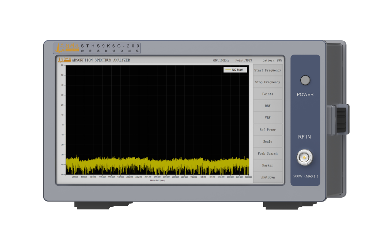Click the 4485.009 frequency tick label
Screen dimensions: 375x244
(x=203, y=177)
